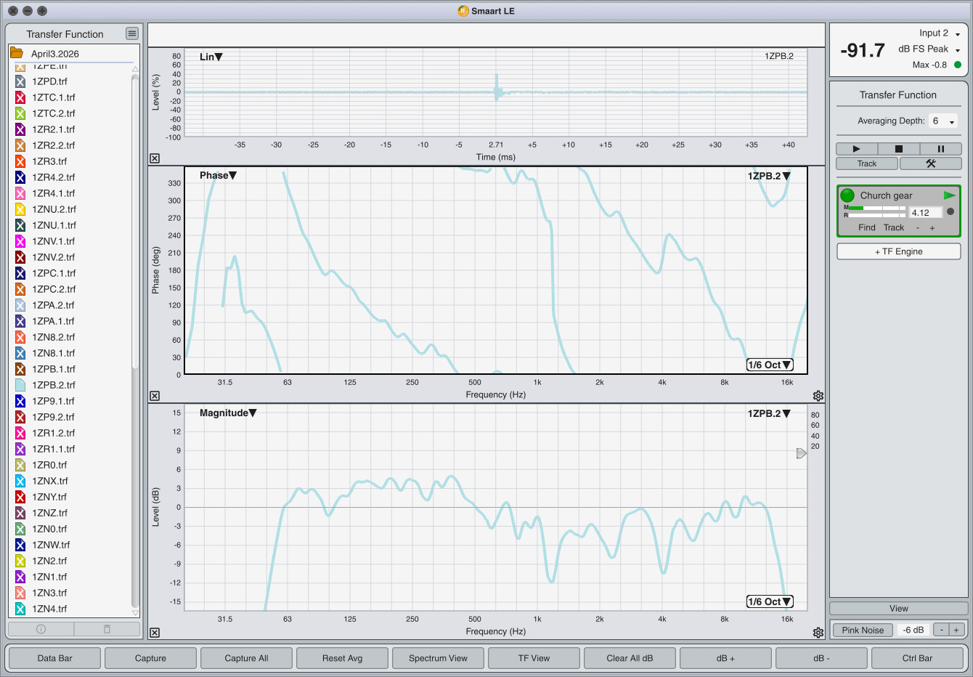Image resolution: width=973 pixels, height=677 pixels.
Task: Close the Phase plot pane with X box
Action: (x=155, y=396)
